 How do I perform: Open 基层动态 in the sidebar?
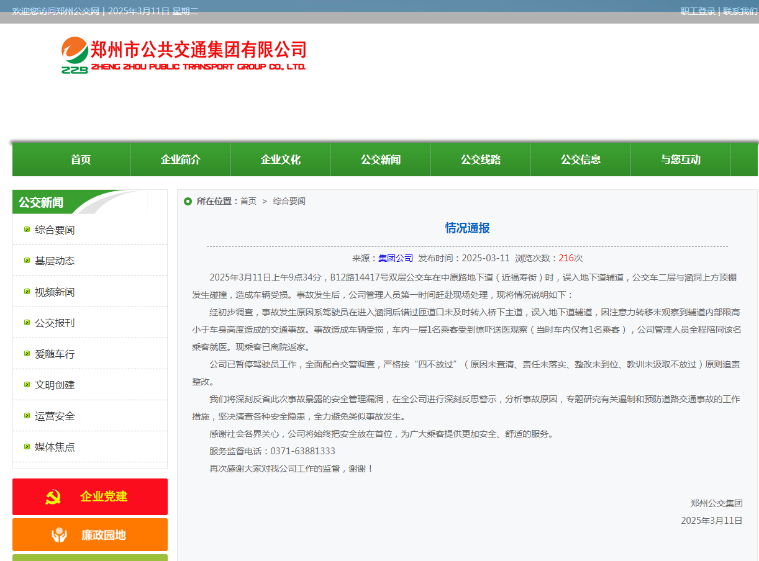(x=55, y=261)
